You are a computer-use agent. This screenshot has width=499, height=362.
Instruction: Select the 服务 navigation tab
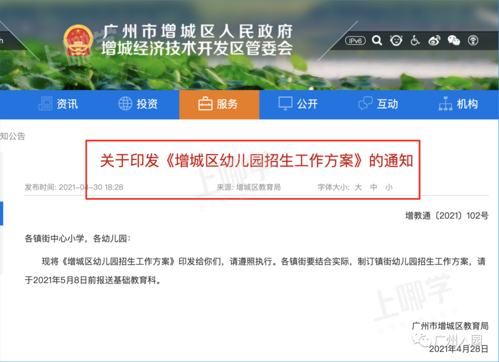coord(219,104)
